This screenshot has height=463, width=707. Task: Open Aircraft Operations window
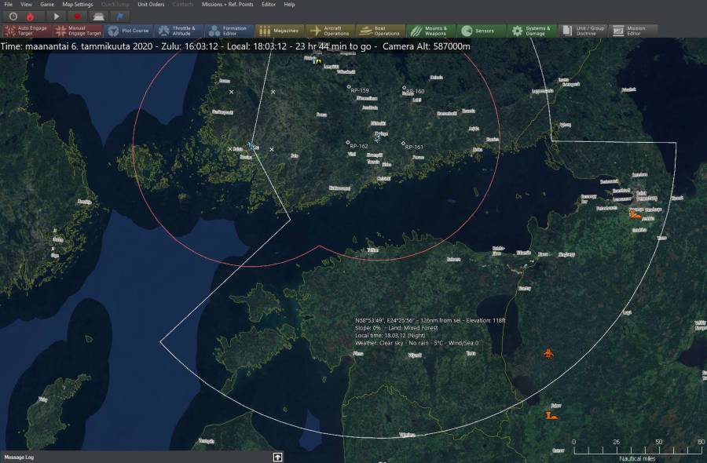click(329, 31)
